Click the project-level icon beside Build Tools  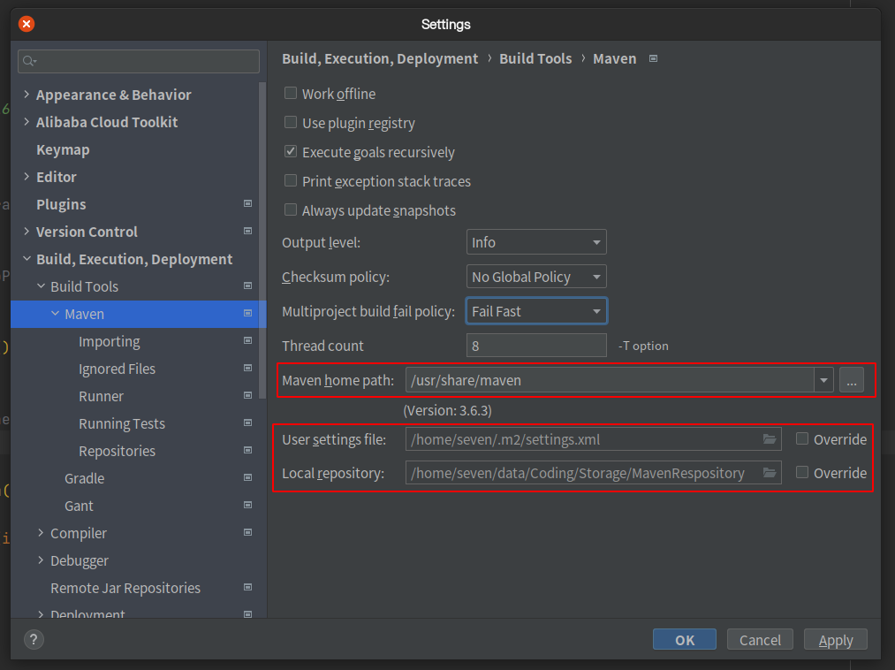point(247,286)
